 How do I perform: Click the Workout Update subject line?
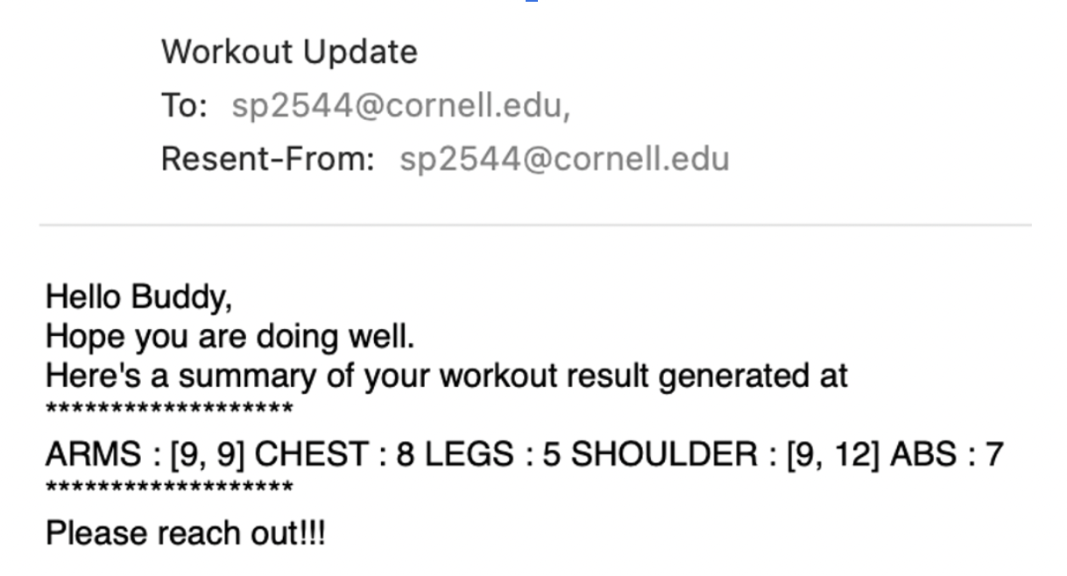[x=289, y=53]
